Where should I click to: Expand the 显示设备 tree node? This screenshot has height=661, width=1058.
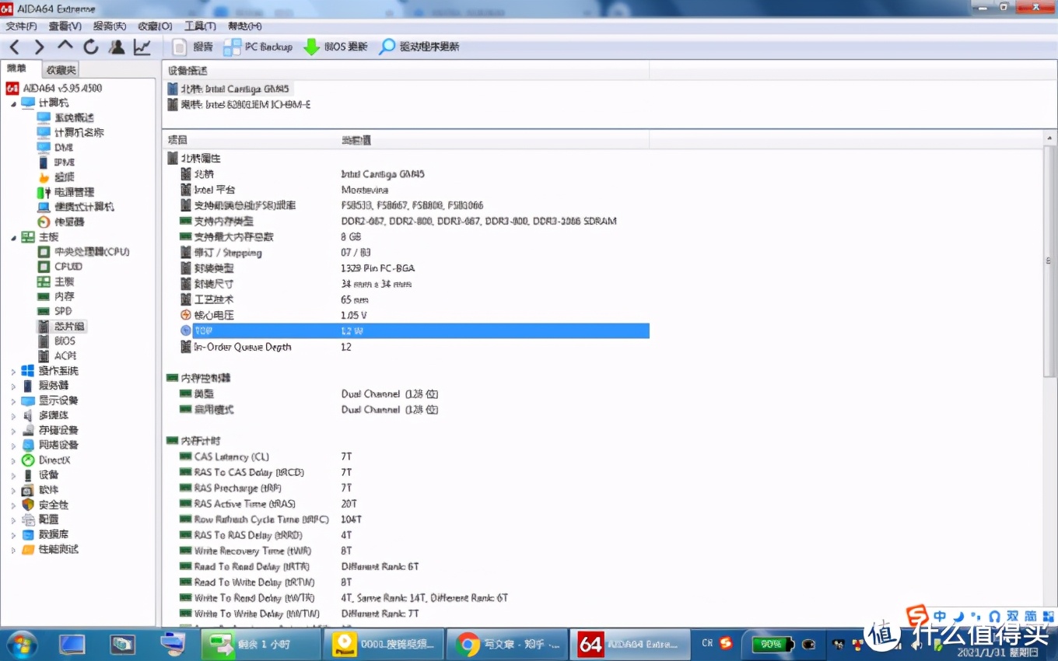pyautogui.click(x=13, y=400)
